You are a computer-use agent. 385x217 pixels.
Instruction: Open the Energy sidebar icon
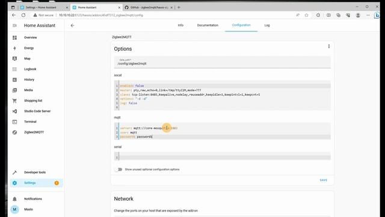pyautogui.click(x=14, y=48)
